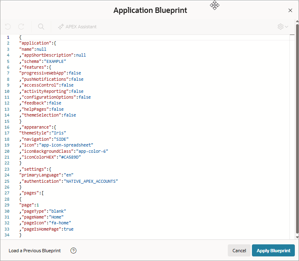Click the "blank" pageType value
Viewport: 299px width, 261px height.
point(57,211)
